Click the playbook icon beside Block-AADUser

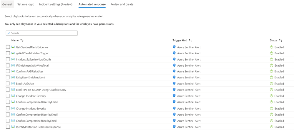pos(13,83)
